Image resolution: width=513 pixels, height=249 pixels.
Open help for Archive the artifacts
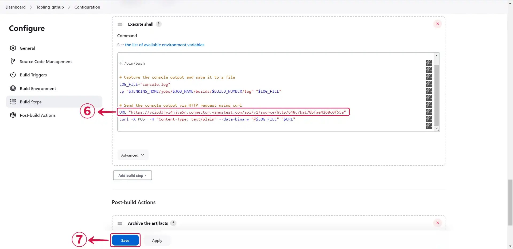click(x=173, y=223)
